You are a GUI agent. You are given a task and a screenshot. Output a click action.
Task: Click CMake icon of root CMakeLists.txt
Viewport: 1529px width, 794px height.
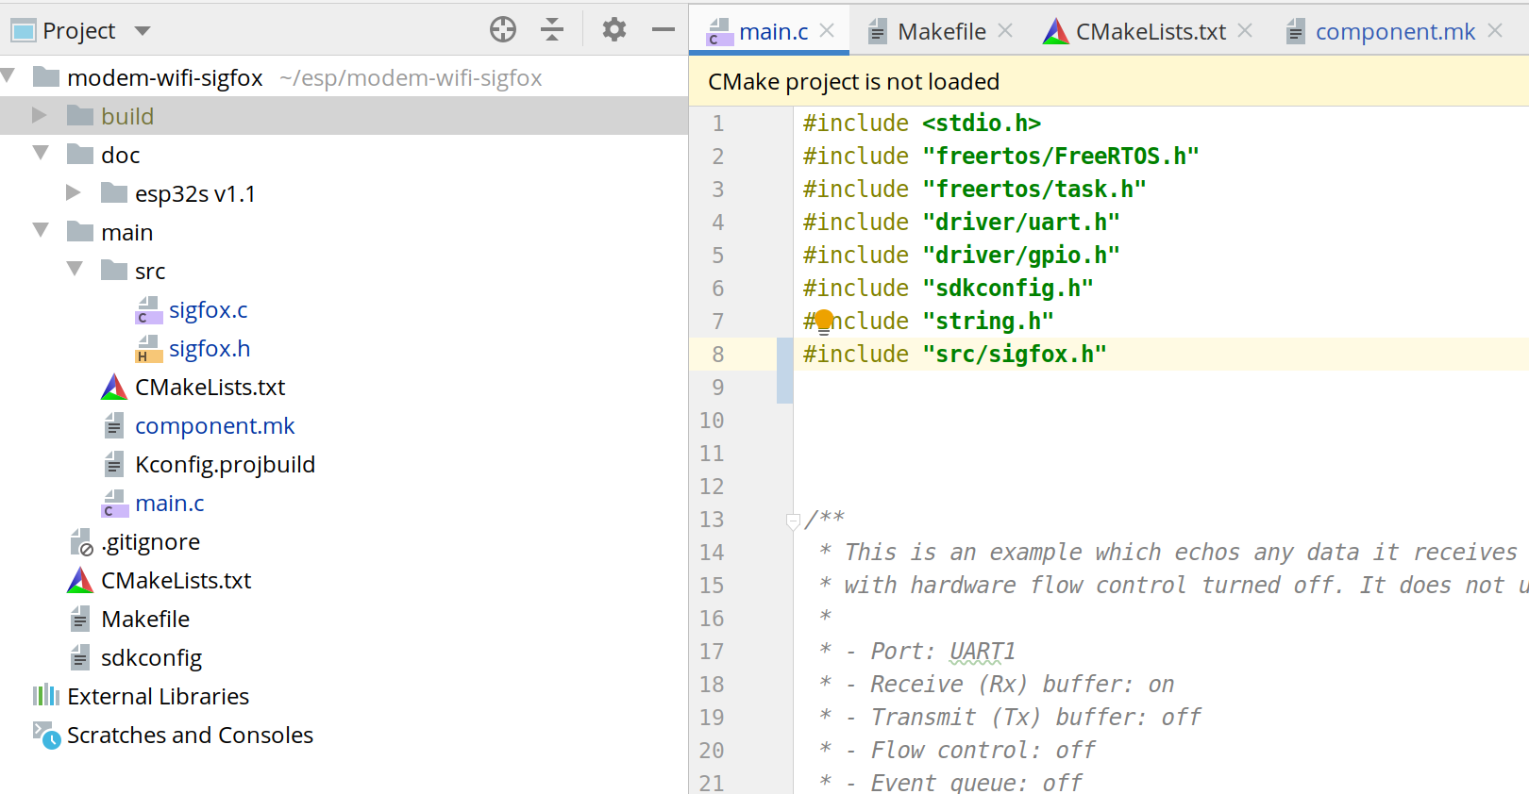[80, 580]
